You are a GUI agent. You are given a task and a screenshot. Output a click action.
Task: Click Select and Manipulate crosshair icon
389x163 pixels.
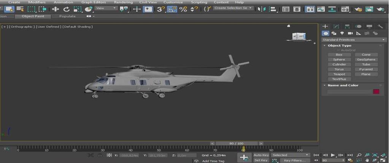137,9
